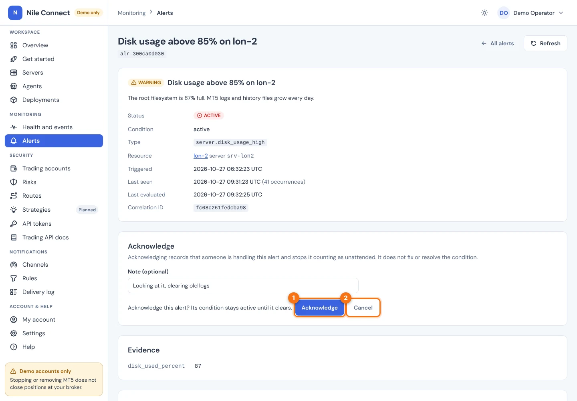
Task: Click the API tokens key icon
Action: coord(14,224)
